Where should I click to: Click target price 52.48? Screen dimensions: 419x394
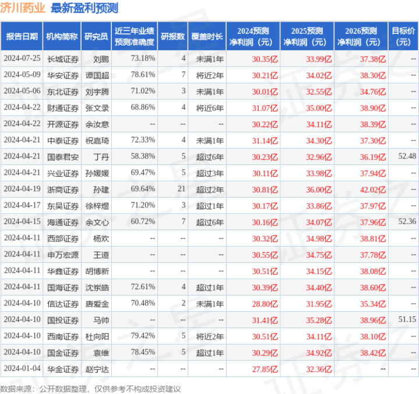coord(407,156)
